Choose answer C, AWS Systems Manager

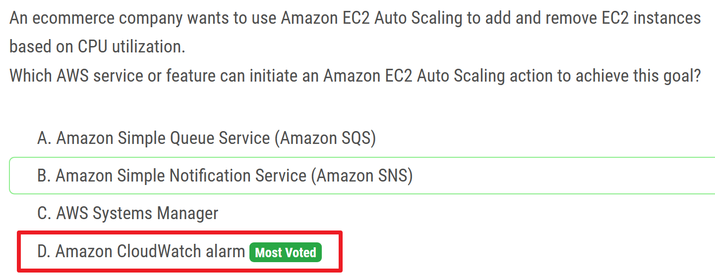click(127, 213)
